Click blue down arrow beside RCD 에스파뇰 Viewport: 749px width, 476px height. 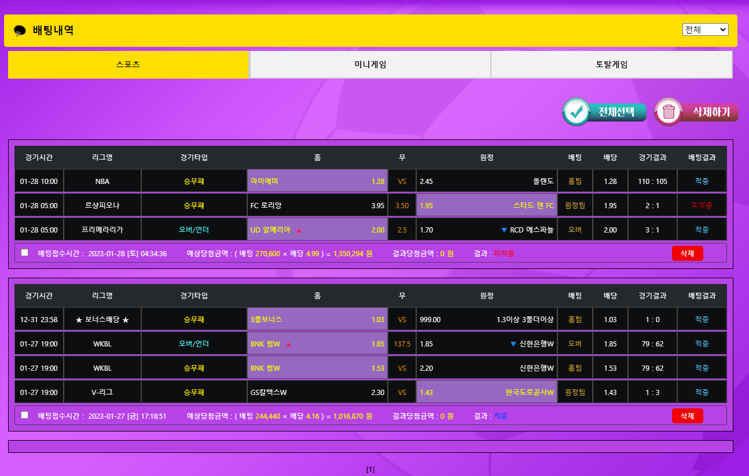tap(504, 230)
